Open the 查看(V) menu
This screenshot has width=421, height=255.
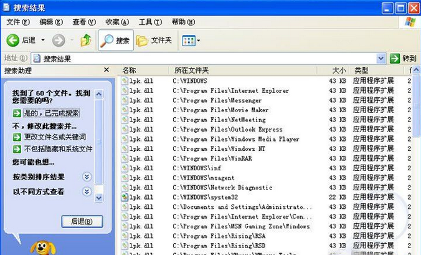pyautogui.click(x=84, y=22)
